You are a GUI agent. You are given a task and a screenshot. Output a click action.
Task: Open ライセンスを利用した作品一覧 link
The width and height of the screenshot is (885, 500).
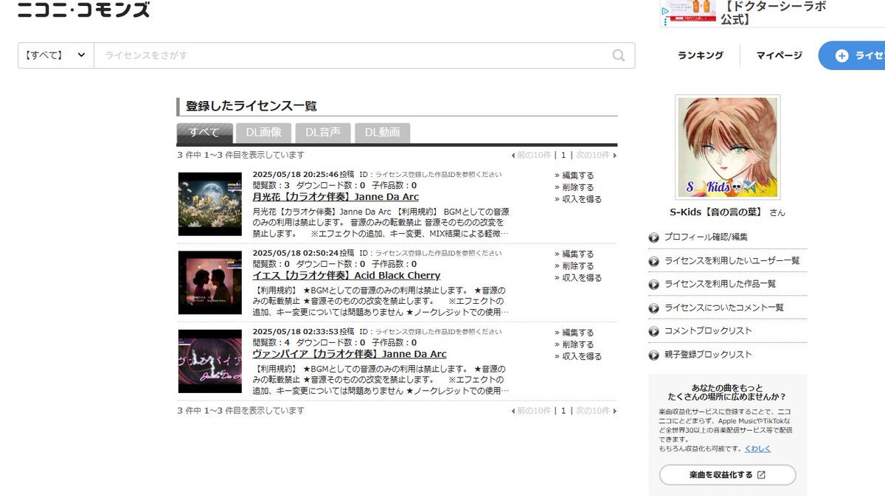tap(720, 284)
